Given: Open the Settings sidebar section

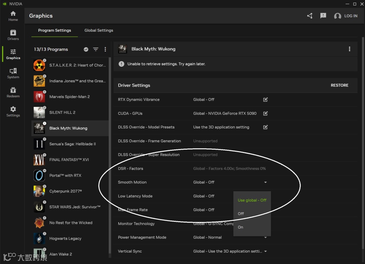Looking at the screenshot, I should (x=13, y=112).
